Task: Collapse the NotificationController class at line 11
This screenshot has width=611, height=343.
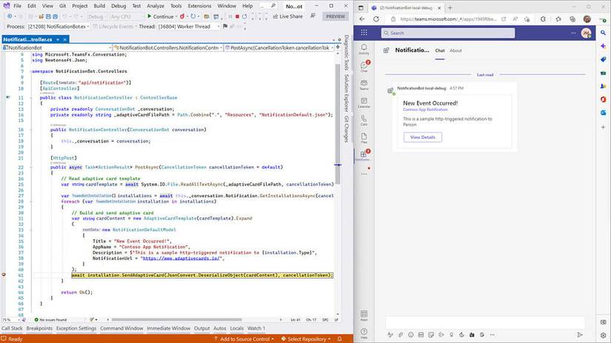Action: [x=32, y=98]
